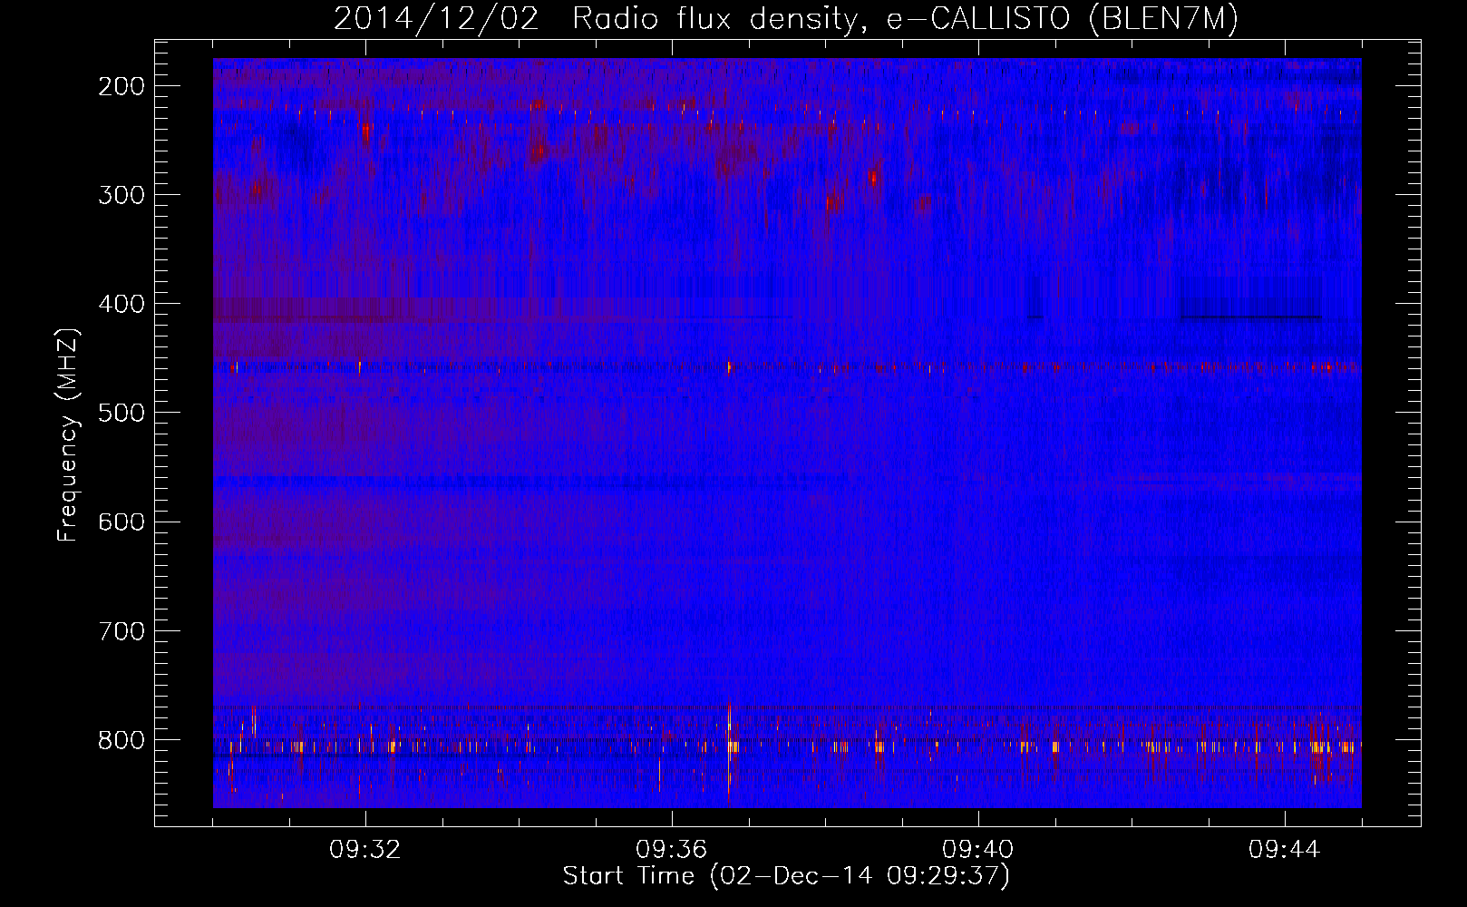Click the 600 frequency tick label
Image resolution: width=1467 pixels, height=907 pixels.
click(x=121, y=522)
